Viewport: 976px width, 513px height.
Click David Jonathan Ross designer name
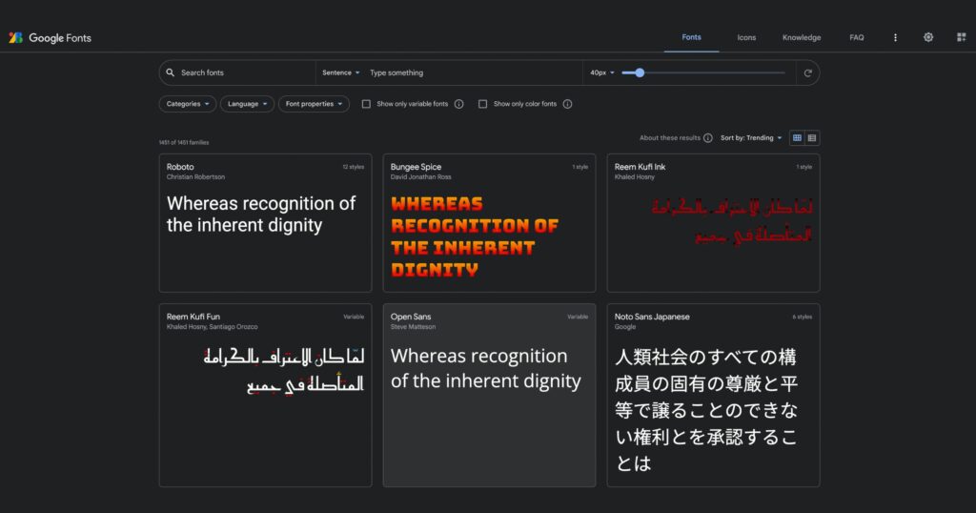click(420, 177)
